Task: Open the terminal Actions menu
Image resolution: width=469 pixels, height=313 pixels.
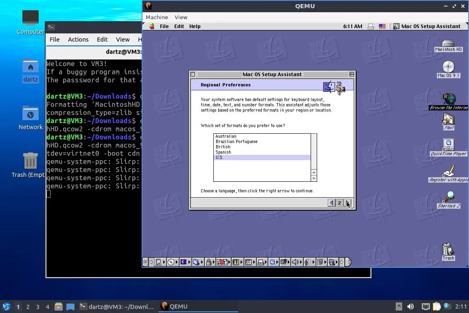Action: pyautogui.click(x=78, y=40)
